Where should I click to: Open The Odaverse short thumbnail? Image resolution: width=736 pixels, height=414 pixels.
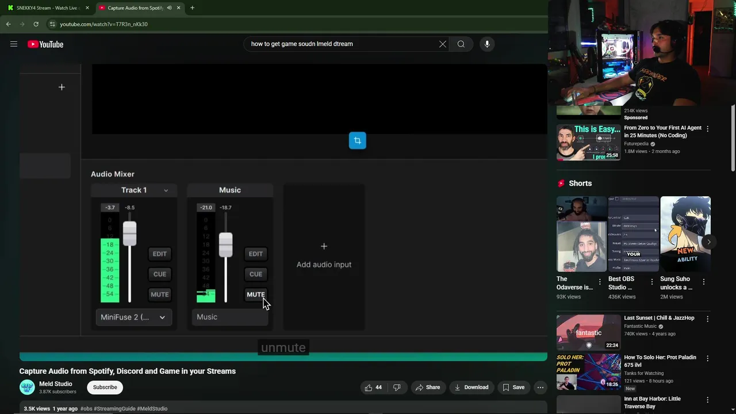(581, 234)
